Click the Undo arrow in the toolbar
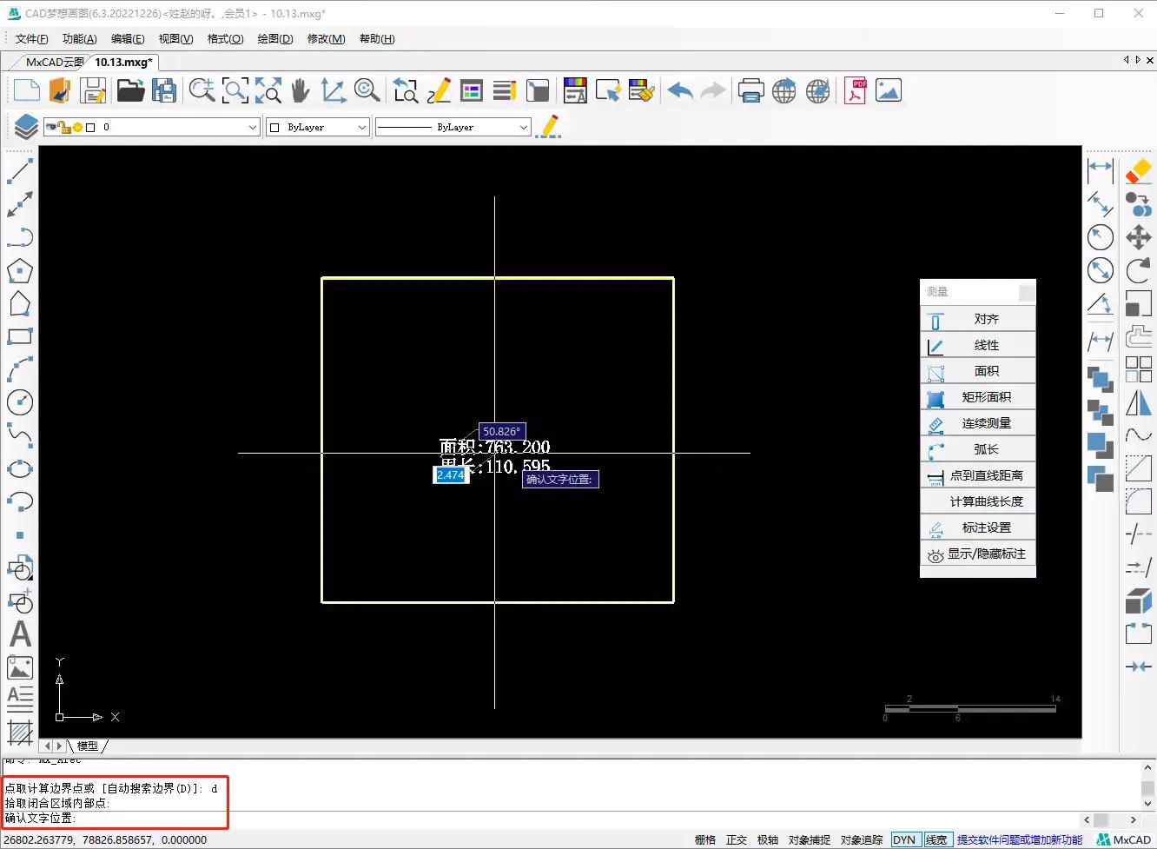1157x849 pixels. [680, 90]
